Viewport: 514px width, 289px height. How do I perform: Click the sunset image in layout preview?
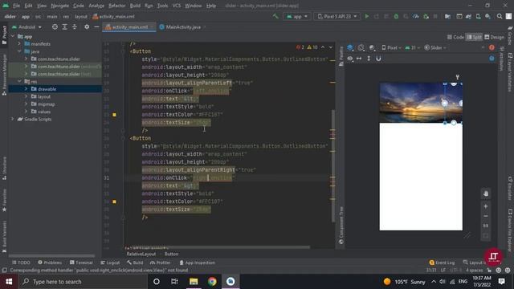pos(421,102)
